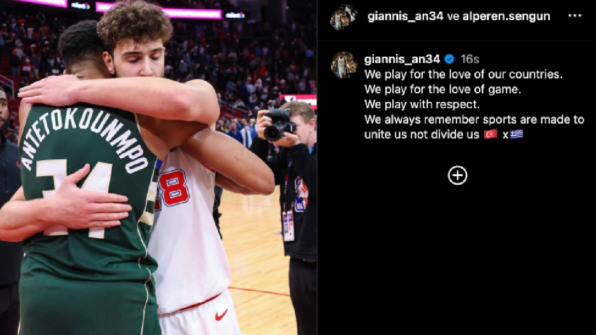Viewport: 596px width, 335px height.
Task: Open giannis_an34 username in post header
Action: (x=406, y=16)
